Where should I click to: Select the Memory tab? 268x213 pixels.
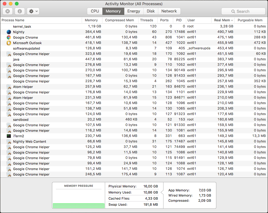click(x=113, y=11)
